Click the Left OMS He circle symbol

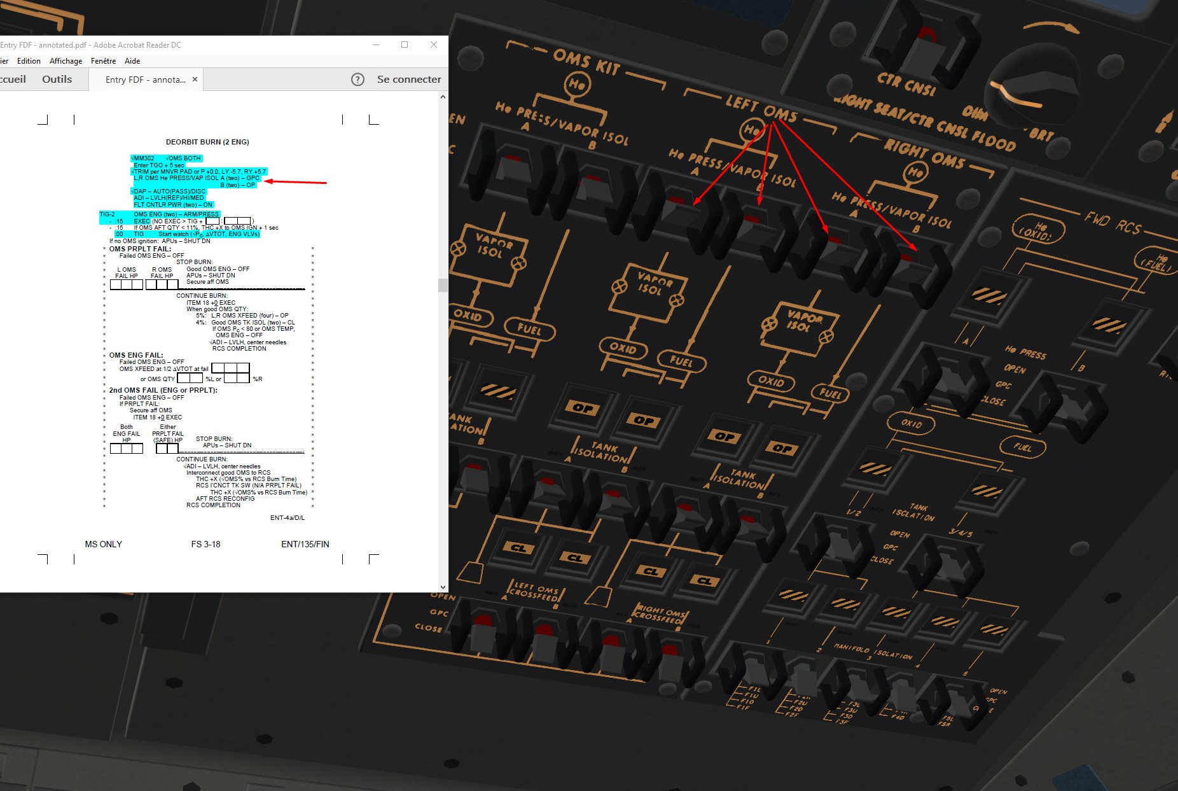tap(752, 131)
